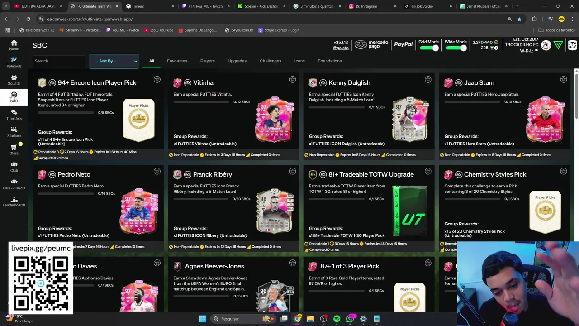Open Stadium in the sidebar
This screenshot has height=326, width=579.
coord(14,132)
